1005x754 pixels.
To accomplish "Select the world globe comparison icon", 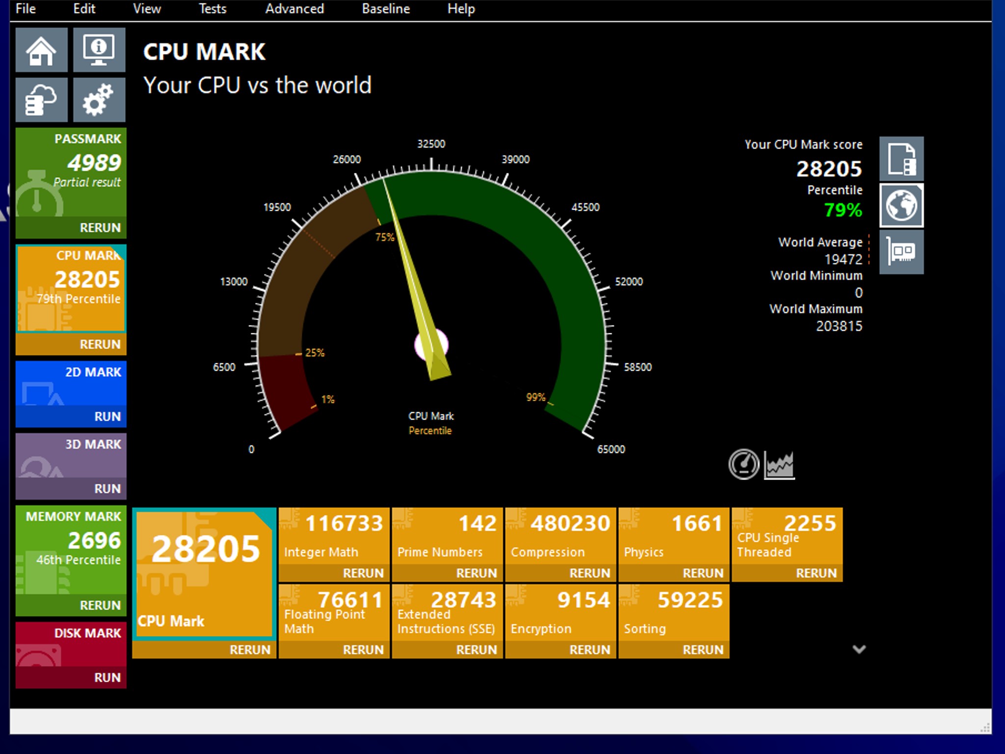I will [x=901, y=205].
